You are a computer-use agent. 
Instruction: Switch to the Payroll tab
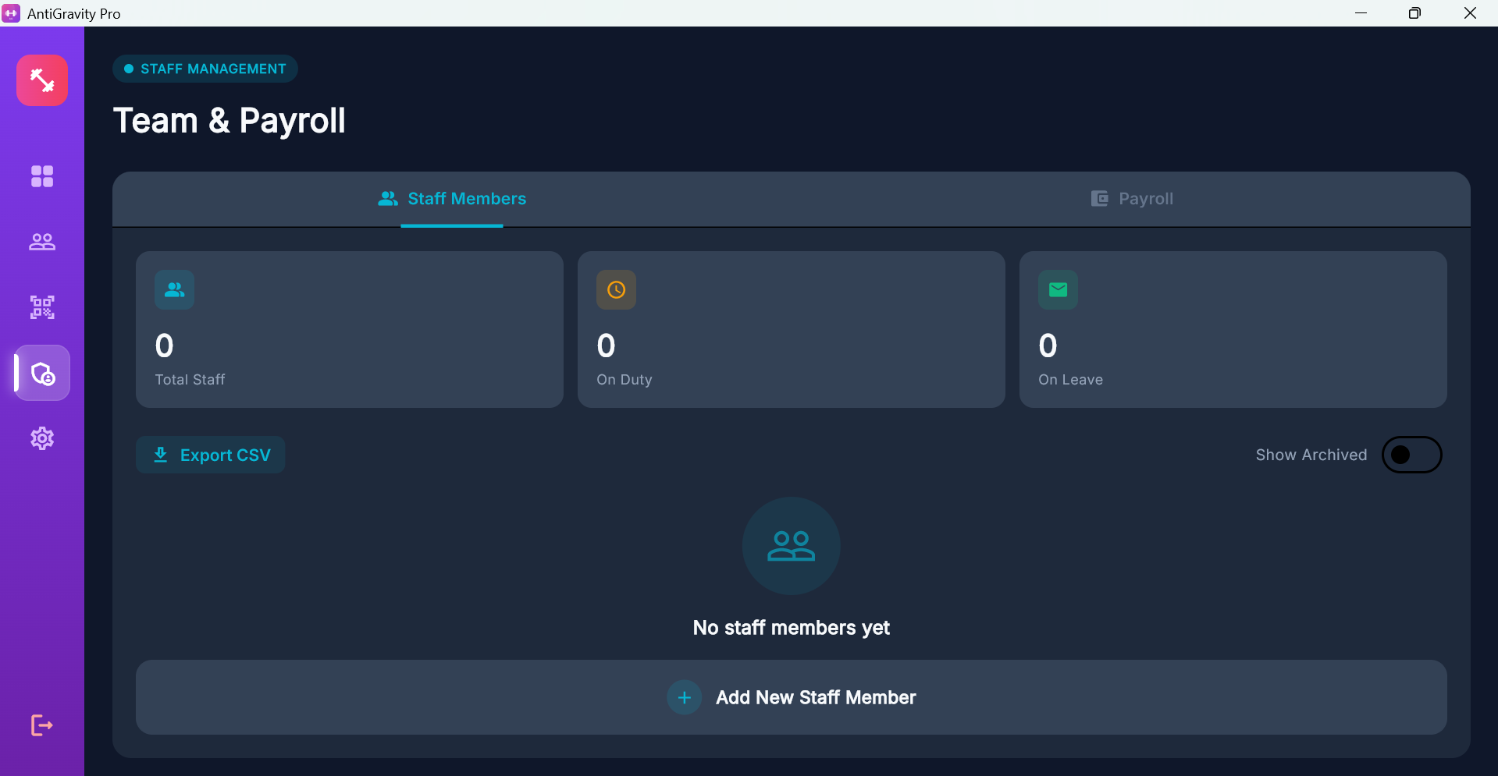(x=1131, y=199)
